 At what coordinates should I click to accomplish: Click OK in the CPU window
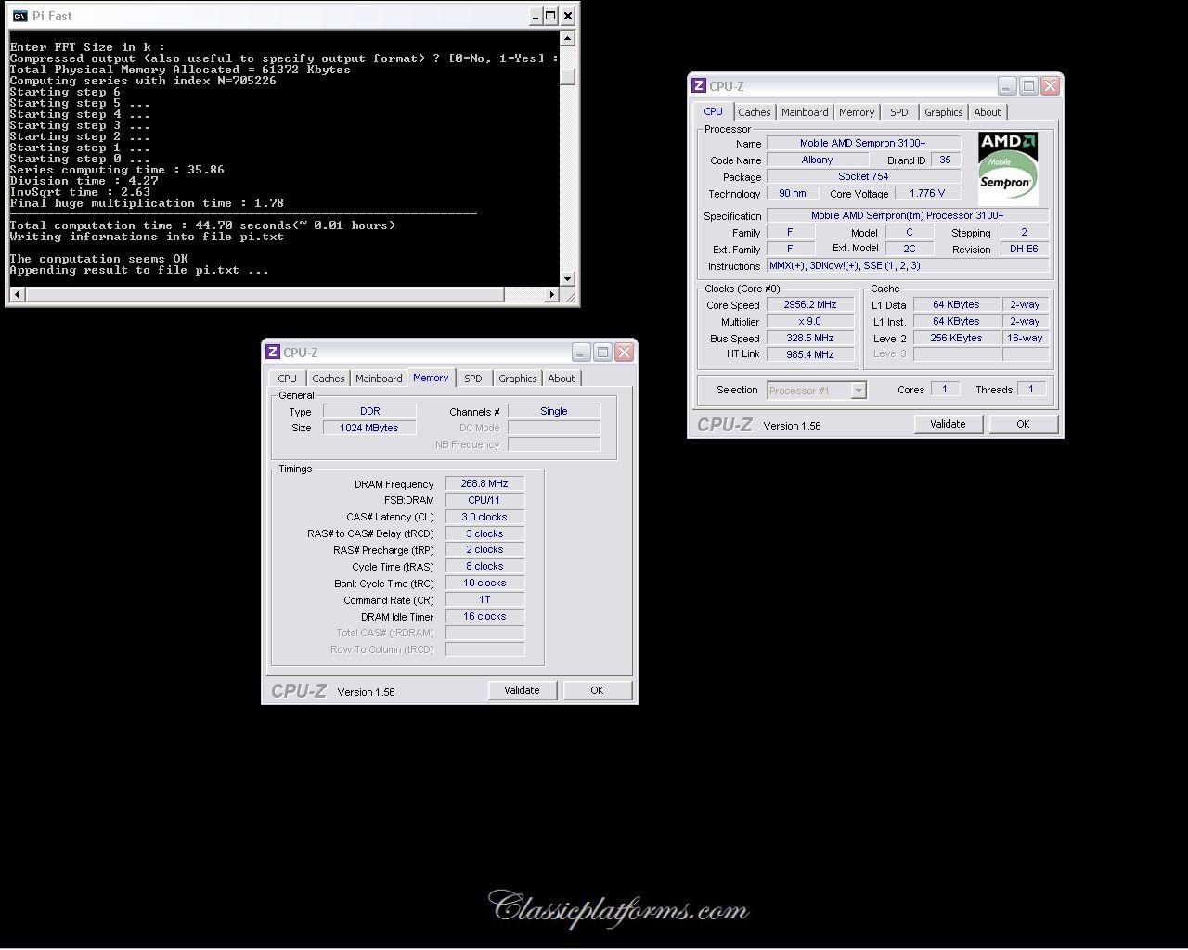point(1023,424)
